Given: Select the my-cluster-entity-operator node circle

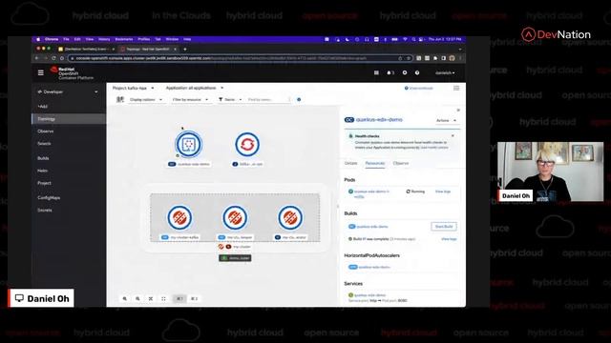Looking at the screenshot, I should coord(290,218).
